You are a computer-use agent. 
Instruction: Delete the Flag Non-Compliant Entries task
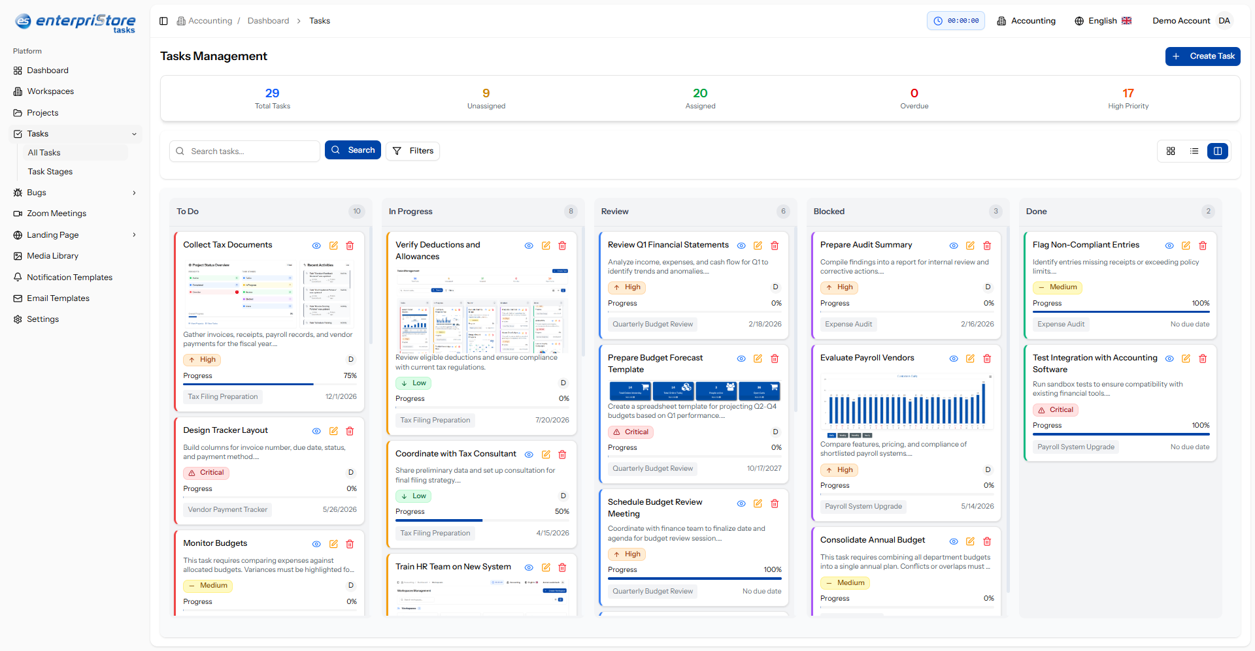(1203, 246)
